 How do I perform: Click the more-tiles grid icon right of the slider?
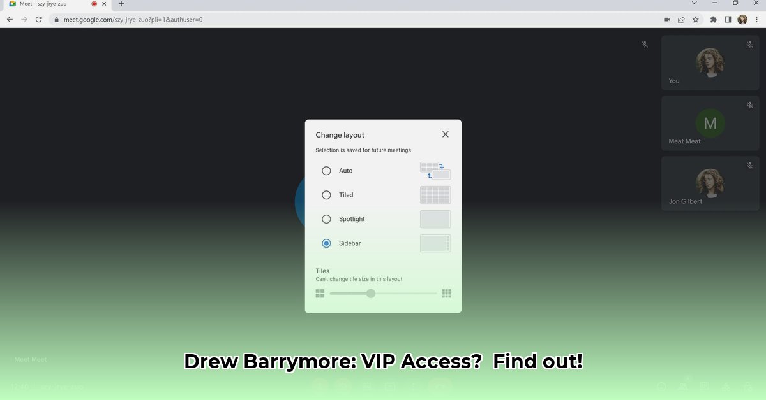(x=447, y=294)
